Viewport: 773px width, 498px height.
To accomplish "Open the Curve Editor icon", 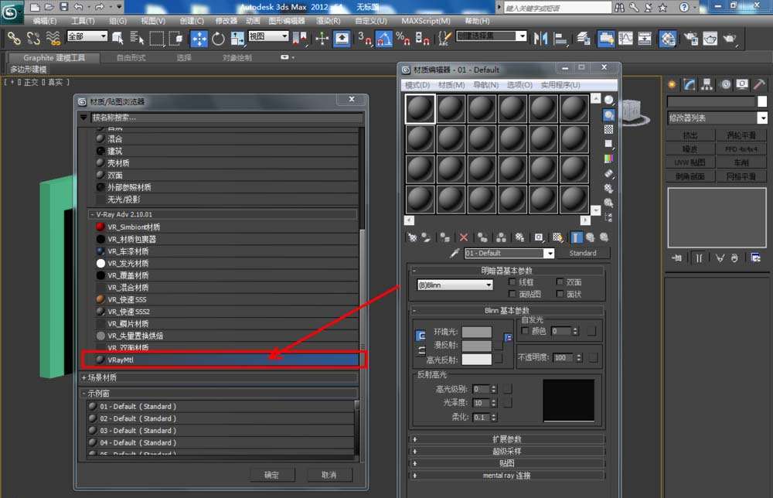I will [625, 38].
